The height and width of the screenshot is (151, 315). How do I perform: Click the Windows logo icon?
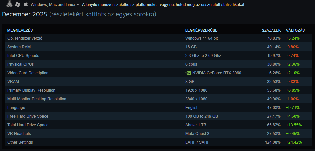18,5
